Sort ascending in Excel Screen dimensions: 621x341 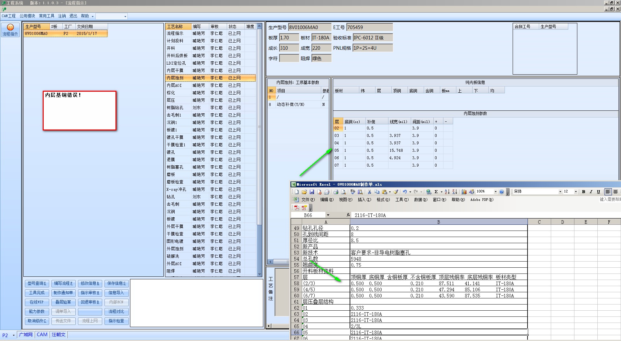click(x=447, y=192)
